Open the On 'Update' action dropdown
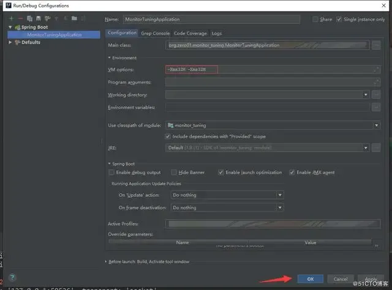Viewport: 392px width, 290px height. (227, 195)
